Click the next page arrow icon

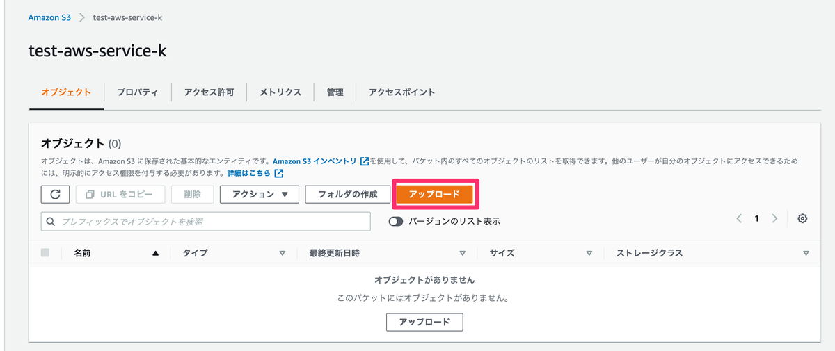(x=774, y=219)
